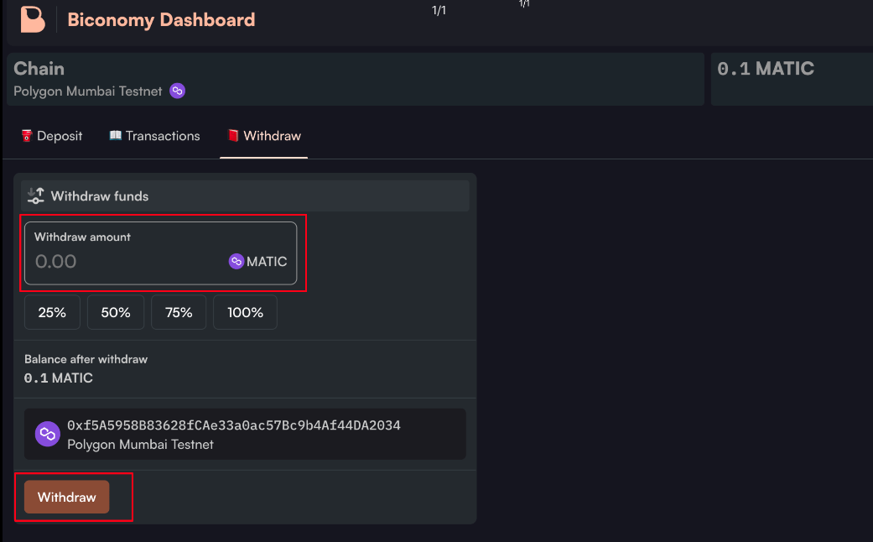Open the Deposit tab
This screenshot has width=873, height=542.
coord(52,136)
